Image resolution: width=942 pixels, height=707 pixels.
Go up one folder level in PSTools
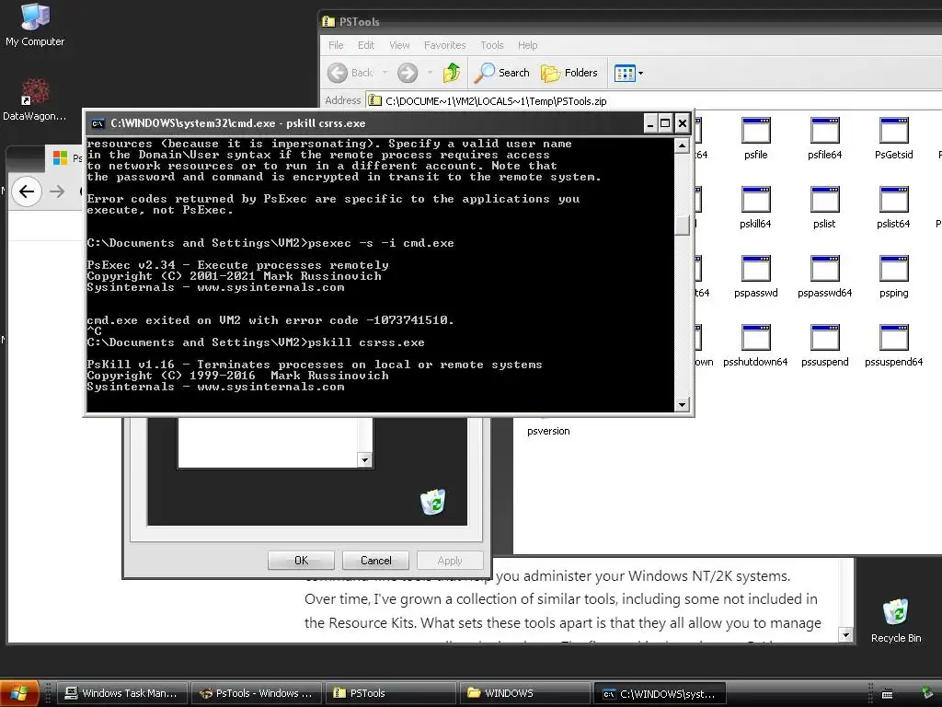[x=452, y=73]
